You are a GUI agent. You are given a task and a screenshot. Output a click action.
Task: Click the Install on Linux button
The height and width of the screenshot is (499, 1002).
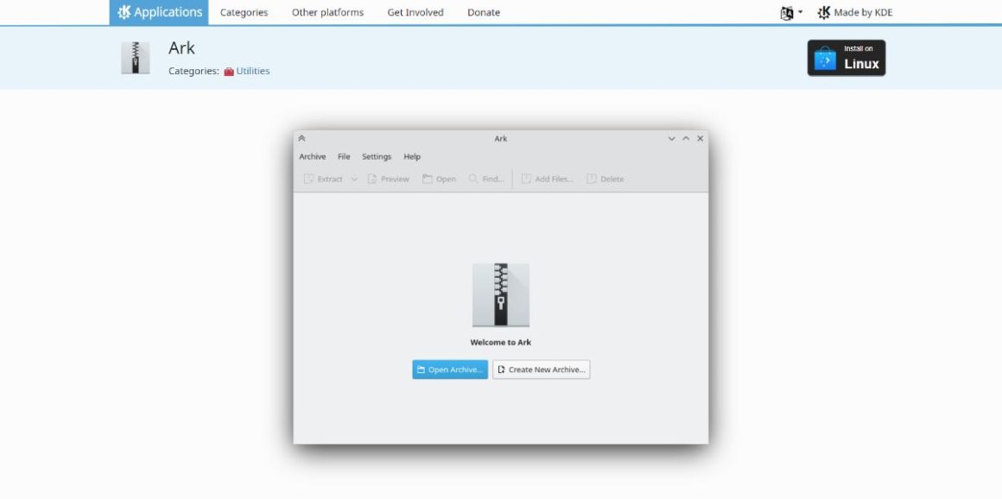[x=846, y=57]
